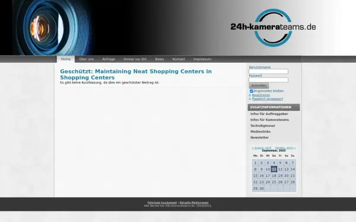Image resolution: width=356 pixels, height=222 pixels.
Task: Click the September, 2025 calendar title
Action: (274, 150)
